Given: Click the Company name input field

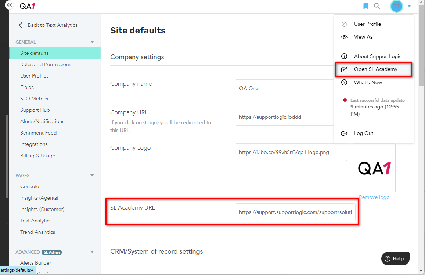Looking at the screenshot, I should (284, 88).
